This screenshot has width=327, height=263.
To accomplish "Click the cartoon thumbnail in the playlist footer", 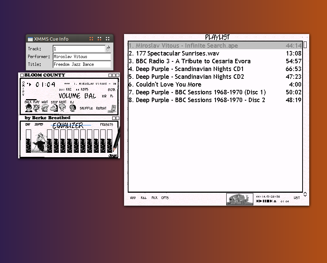I will pyautogui.click(x=240, y=199).
